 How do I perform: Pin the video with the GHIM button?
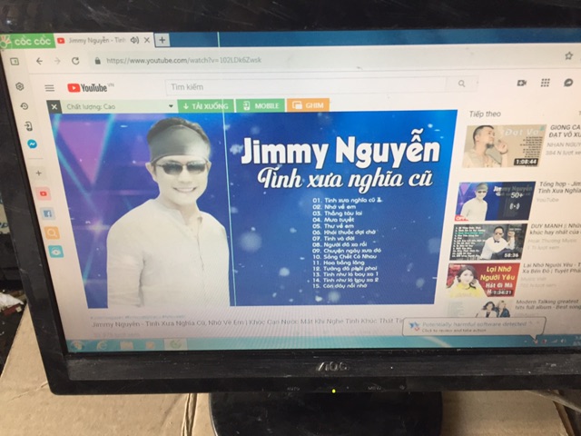pos(308,105)
